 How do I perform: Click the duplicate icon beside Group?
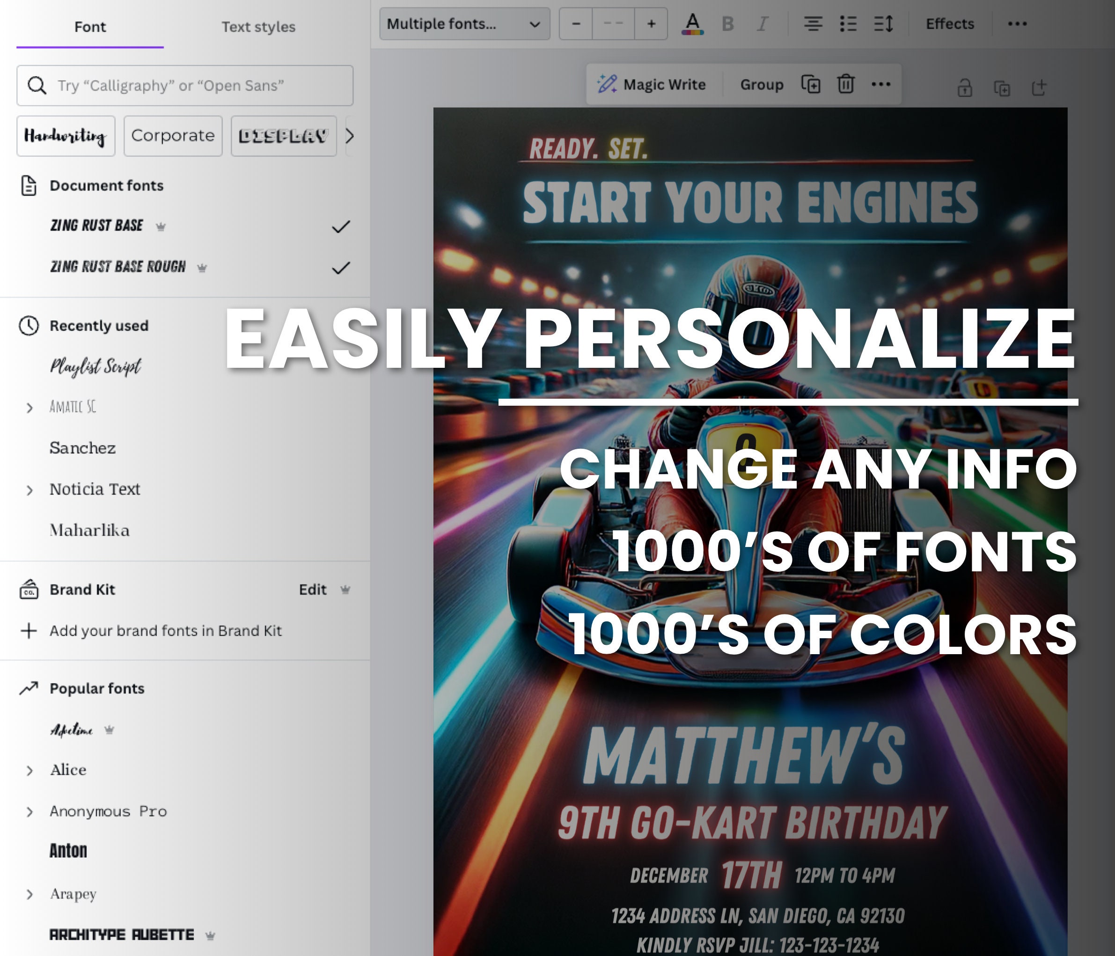(x=811, y=84)
